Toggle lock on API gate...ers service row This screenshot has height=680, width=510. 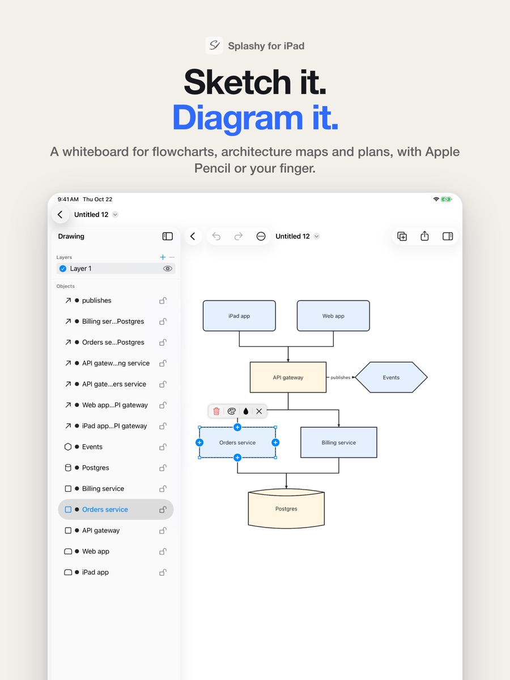click(163, 384)
